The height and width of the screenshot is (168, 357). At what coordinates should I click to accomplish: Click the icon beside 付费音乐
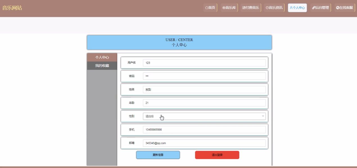click(243, 8)
